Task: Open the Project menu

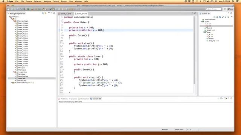Action: [64, 1]
